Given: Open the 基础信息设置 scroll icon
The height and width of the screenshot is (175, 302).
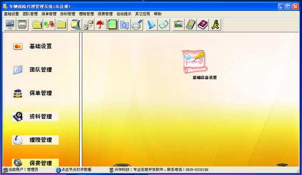Looking at the screenshot, I should point(195,62).
